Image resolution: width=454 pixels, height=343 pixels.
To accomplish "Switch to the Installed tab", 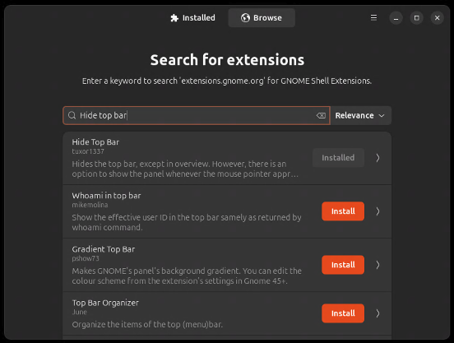I will click(192, 18).
